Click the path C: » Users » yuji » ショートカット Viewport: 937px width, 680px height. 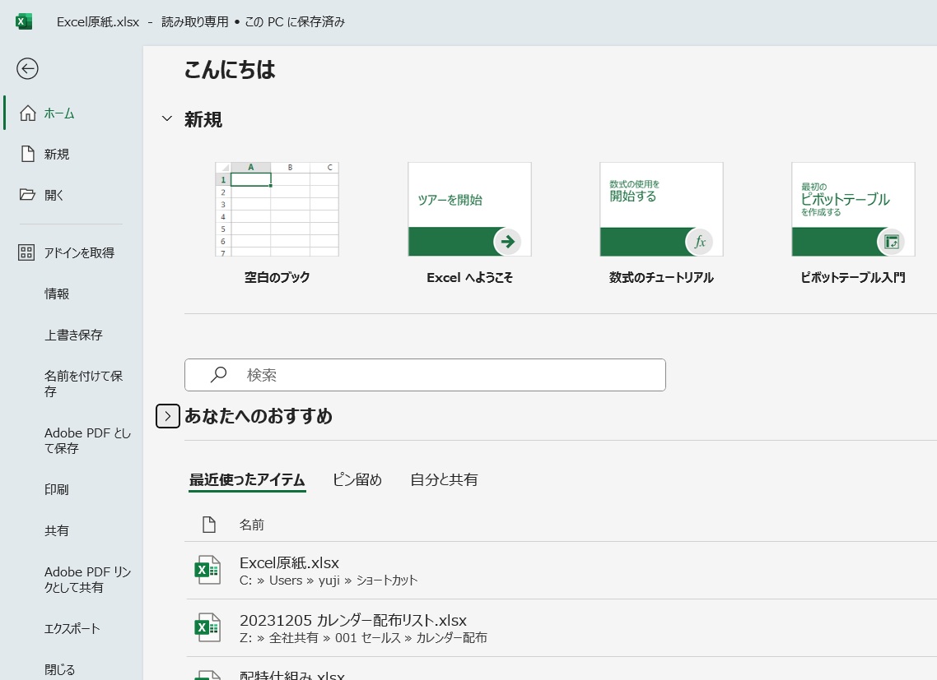[x=329, y=581]
